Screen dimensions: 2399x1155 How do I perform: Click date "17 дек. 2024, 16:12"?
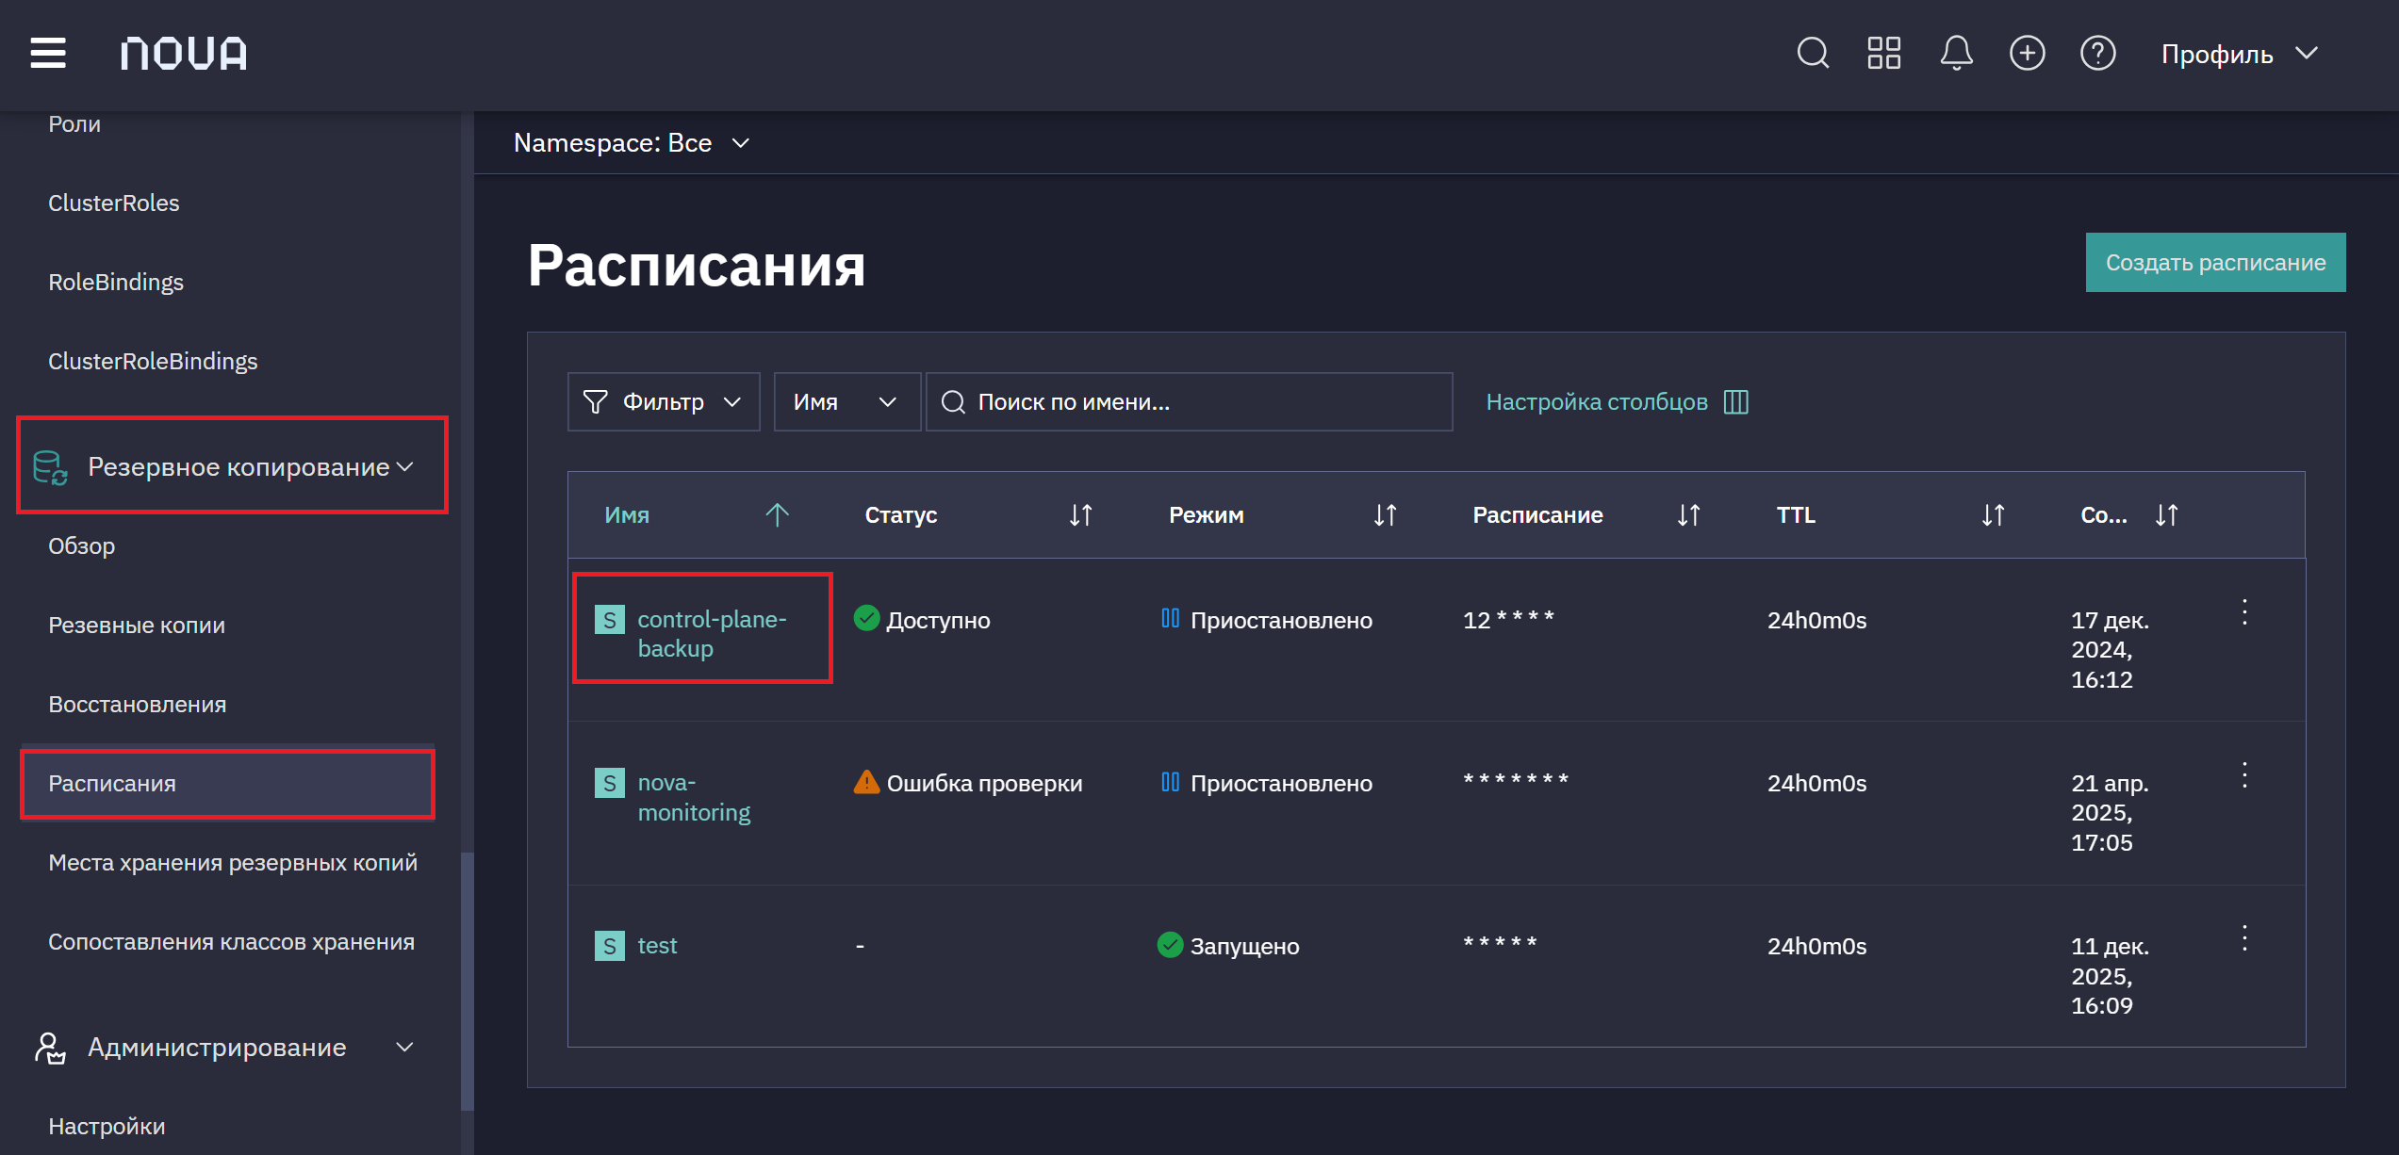2110,650
